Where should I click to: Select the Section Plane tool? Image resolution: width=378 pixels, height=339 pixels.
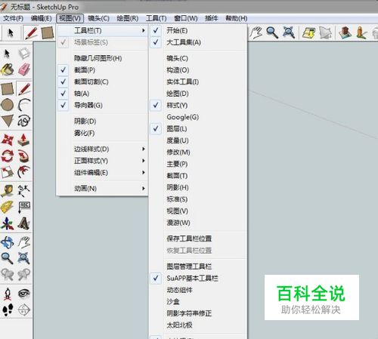24,310
